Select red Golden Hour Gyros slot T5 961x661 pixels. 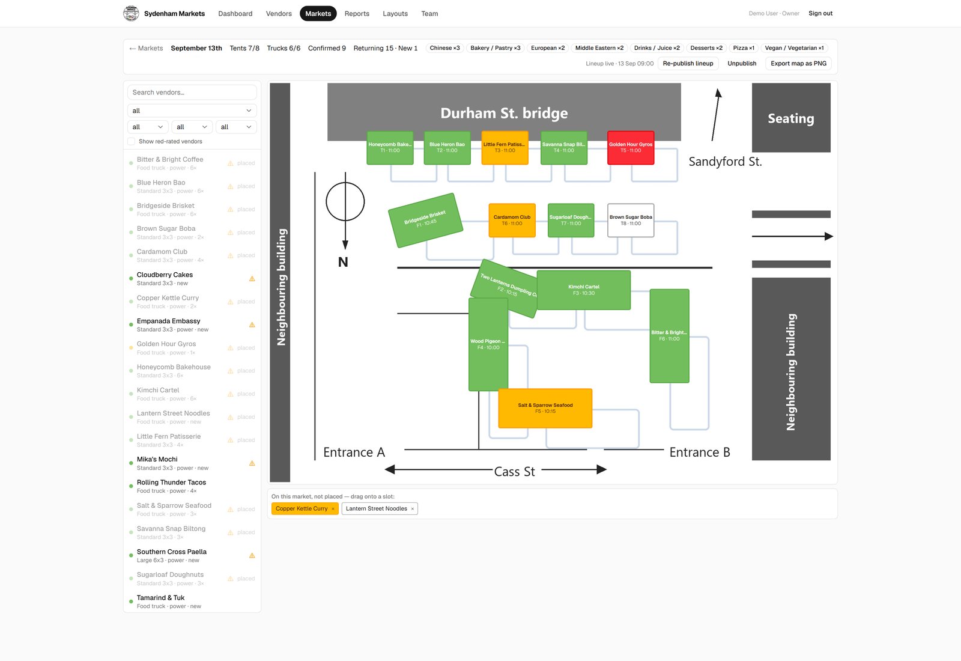(x=631, y=148)
